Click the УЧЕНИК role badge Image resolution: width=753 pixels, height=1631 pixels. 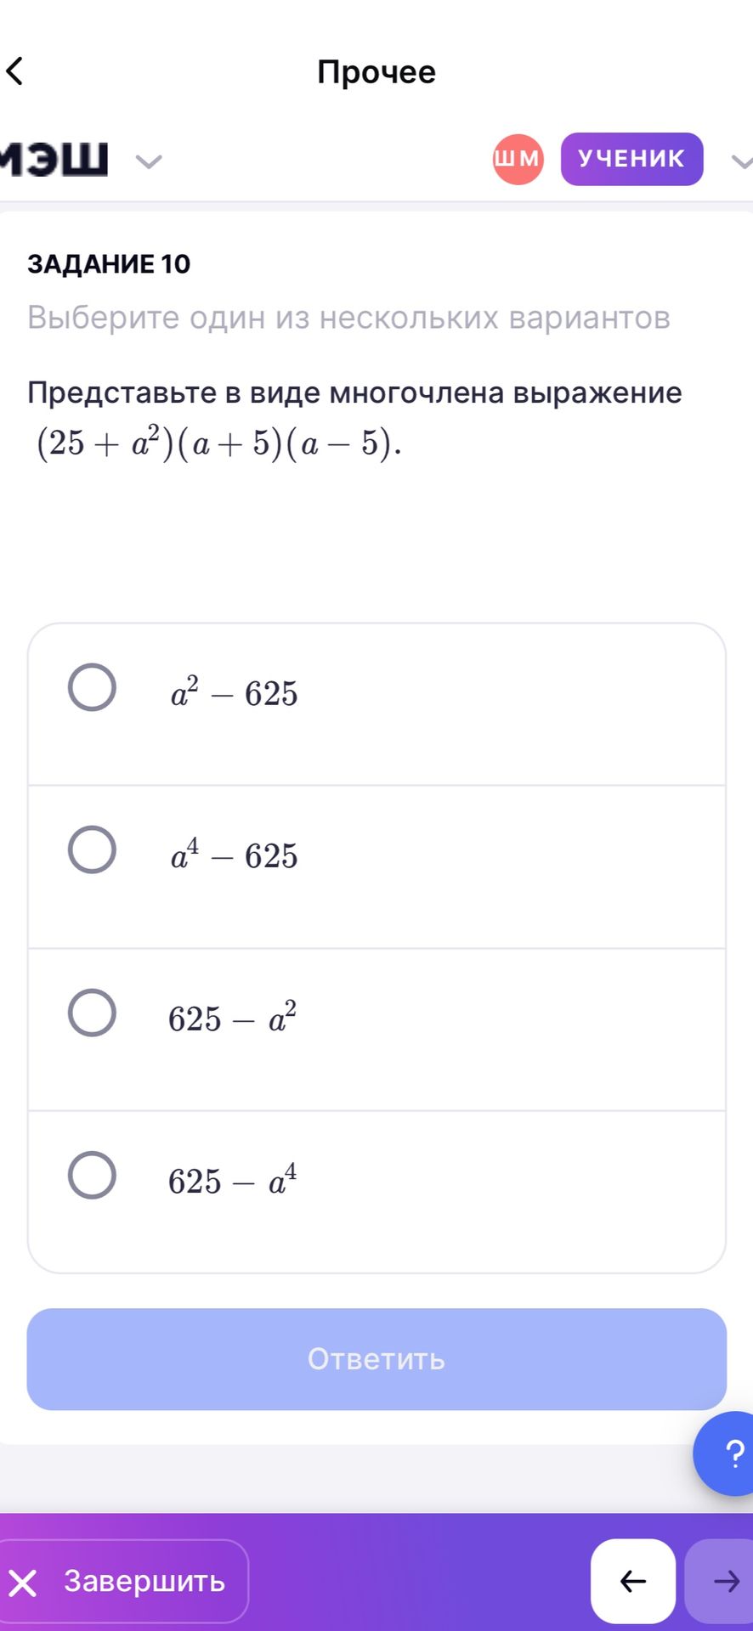coord(631,159)
